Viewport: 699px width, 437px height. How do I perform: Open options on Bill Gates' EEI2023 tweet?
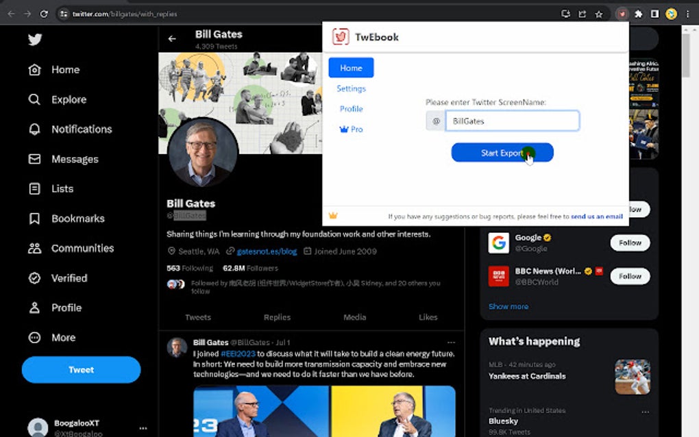451,342
